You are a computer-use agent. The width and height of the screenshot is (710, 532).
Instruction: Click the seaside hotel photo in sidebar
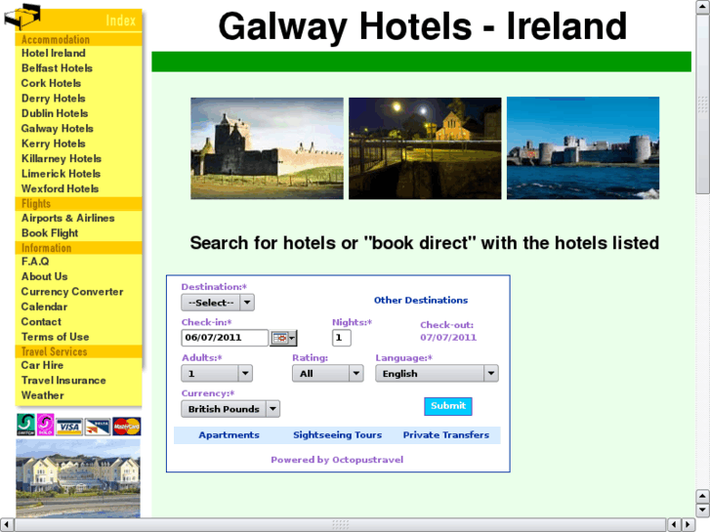pos(78,478)
